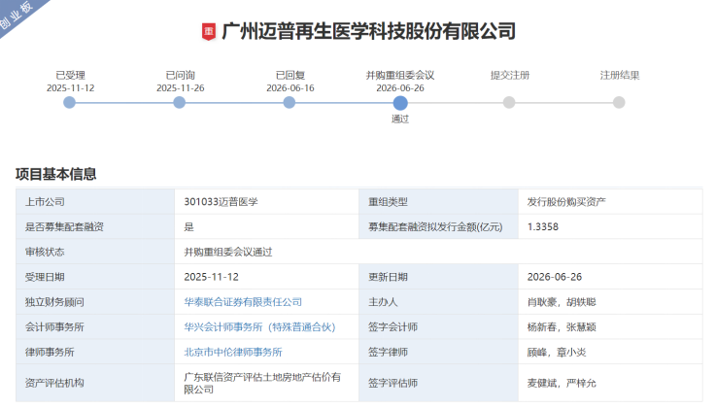Screen dimensions: 716x409
Task: Open the 华兴会计师事务所（特殊普通合伙）link
Action: (259, 327)
